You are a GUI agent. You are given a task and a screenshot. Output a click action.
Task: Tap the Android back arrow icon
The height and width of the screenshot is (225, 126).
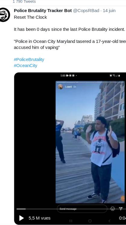click(x=109, y=221)
